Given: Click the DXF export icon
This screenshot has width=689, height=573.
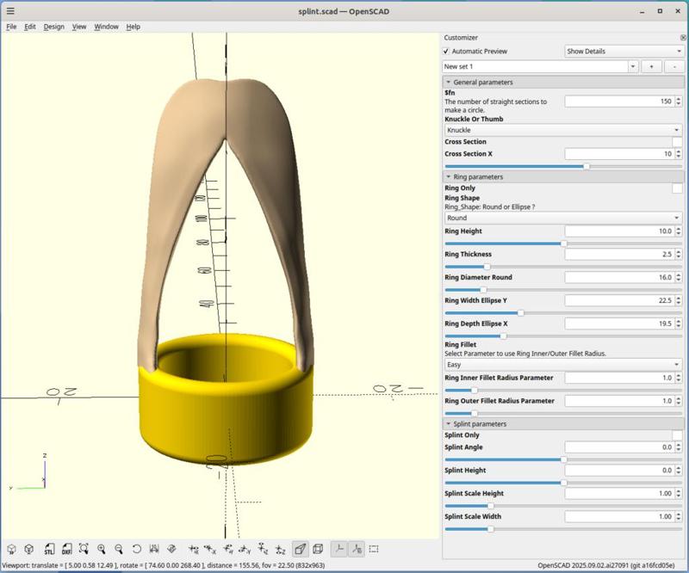Looking at the screenshot, I should coord(66,549).
